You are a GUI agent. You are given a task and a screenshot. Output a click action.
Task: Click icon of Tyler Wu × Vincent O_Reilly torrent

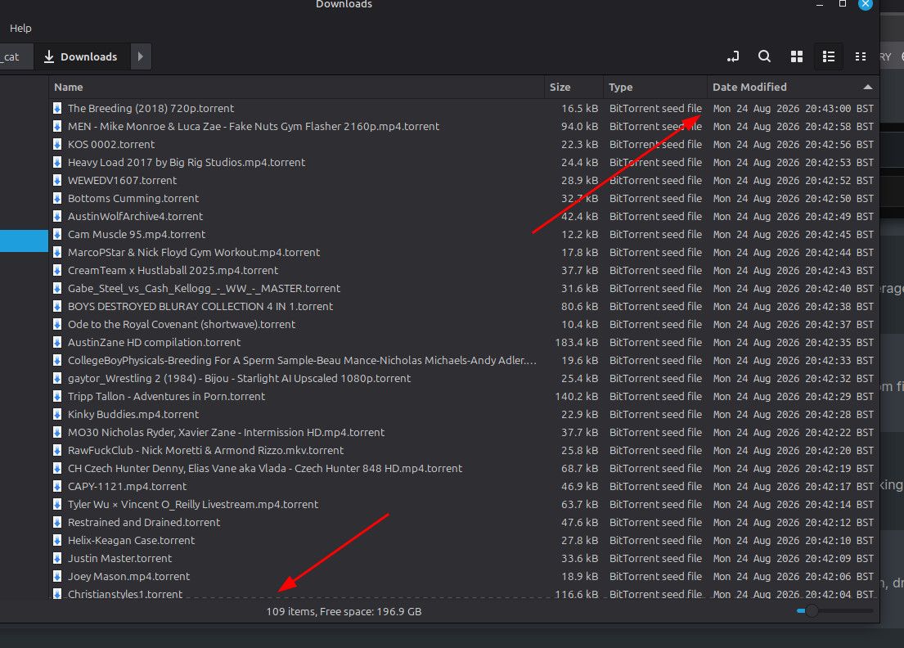(x=57, y=504)
